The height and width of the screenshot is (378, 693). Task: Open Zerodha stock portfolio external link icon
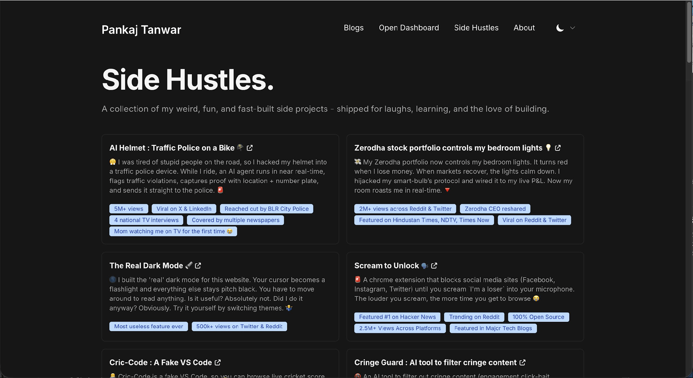(x=558, y=148)
